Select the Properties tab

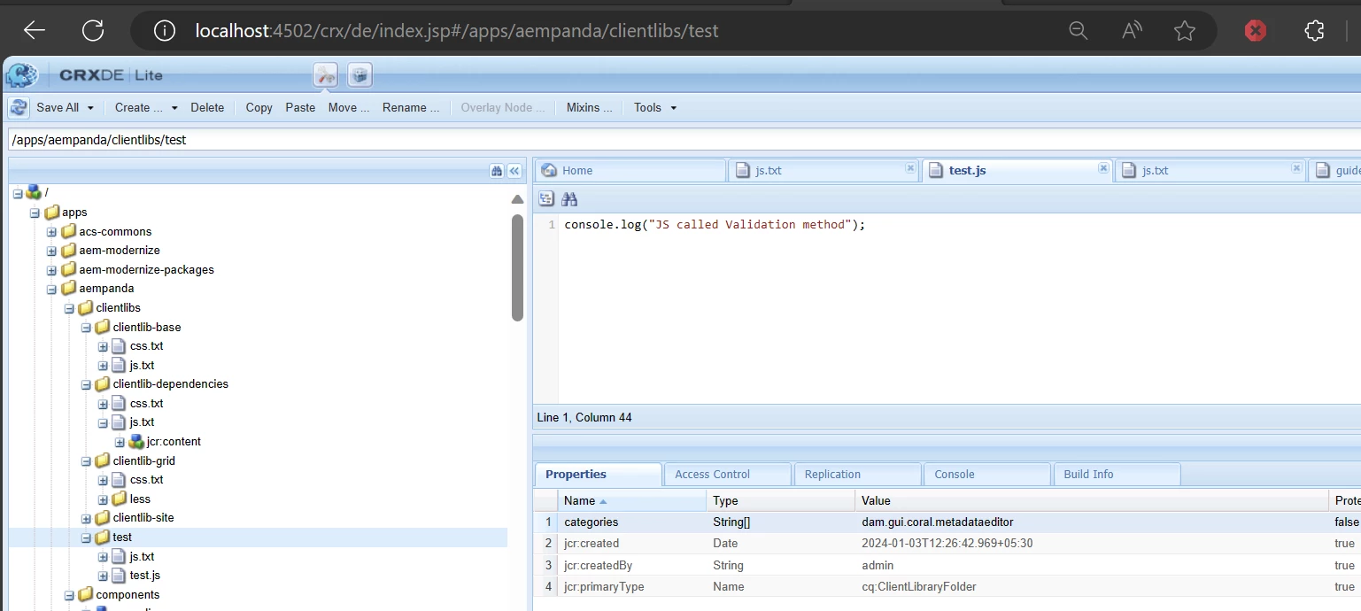[598, 474]
